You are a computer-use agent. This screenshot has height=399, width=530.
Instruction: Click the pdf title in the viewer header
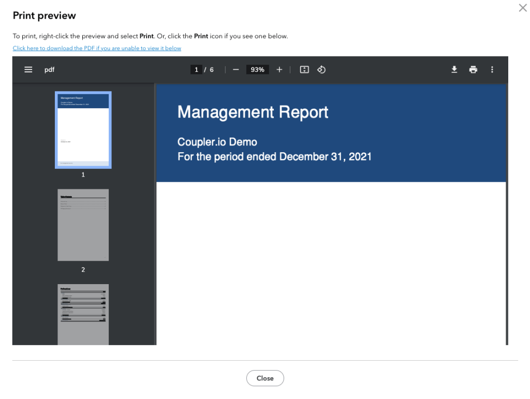[x=50, y=69]
